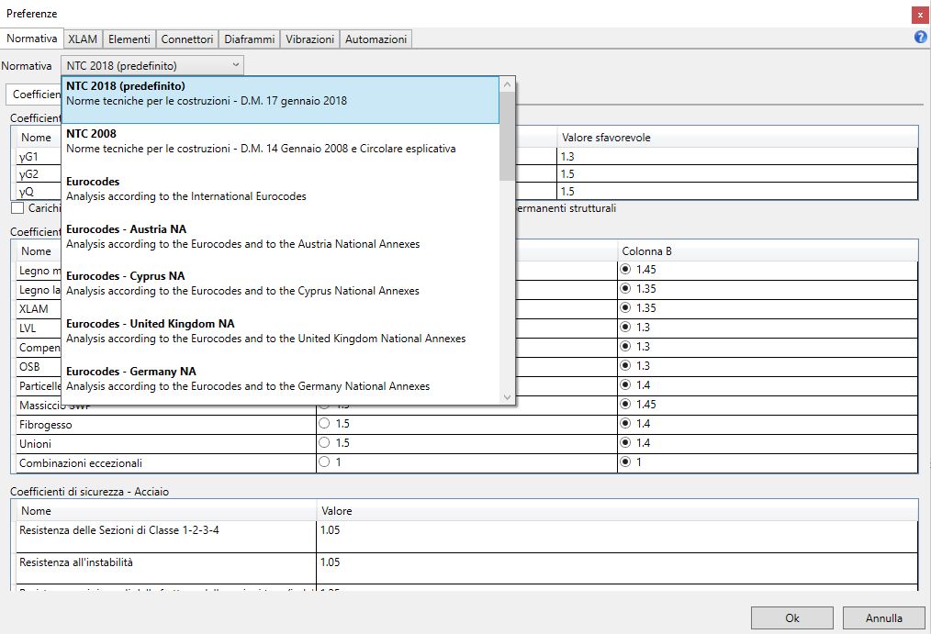Image resolution: width=931 pixels, height=634 pixels.
Task: Select Colonna B radio 1.4 for Particelle
Action: 625,385
